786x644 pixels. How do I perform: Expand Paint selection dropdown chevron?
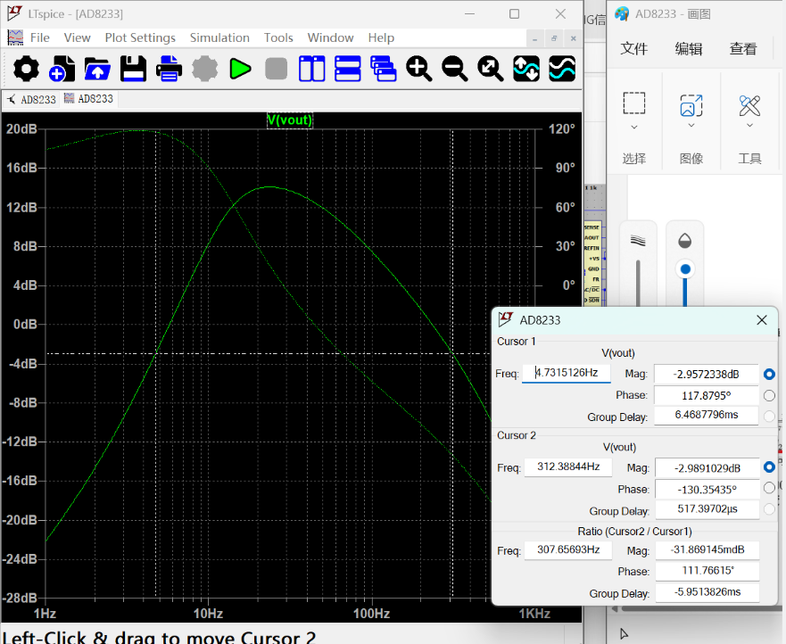tap(634, 127)
